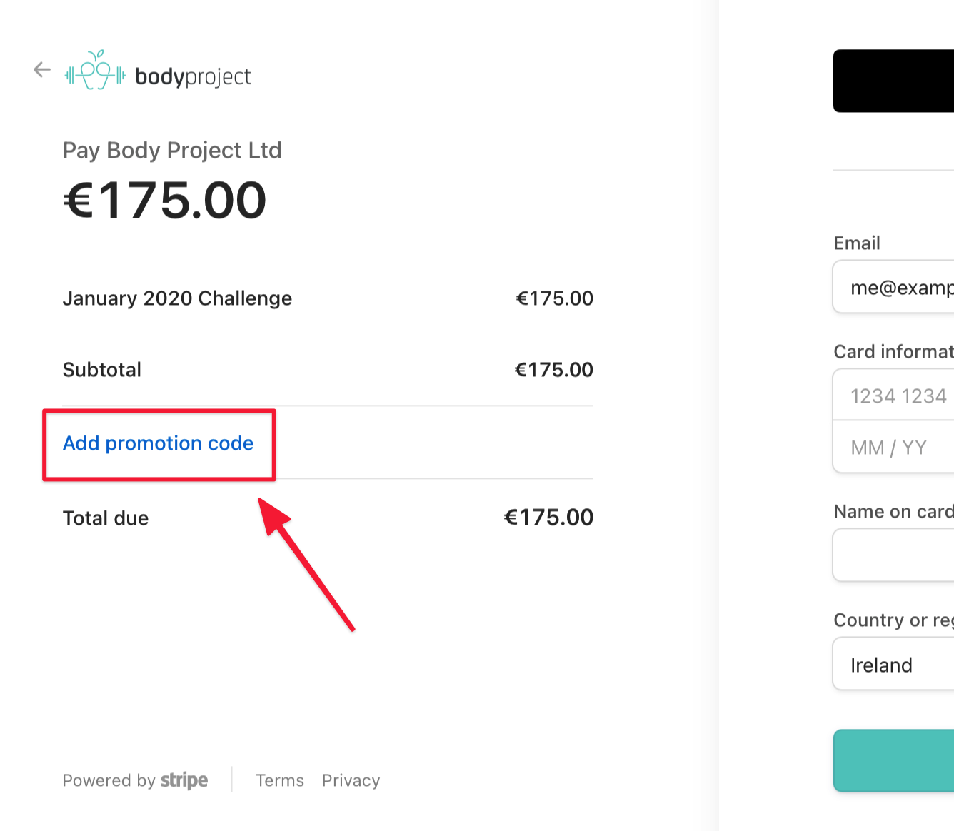Click the Total due amount
The width and height of the screenshot is (954, 831).
point(548,517)
